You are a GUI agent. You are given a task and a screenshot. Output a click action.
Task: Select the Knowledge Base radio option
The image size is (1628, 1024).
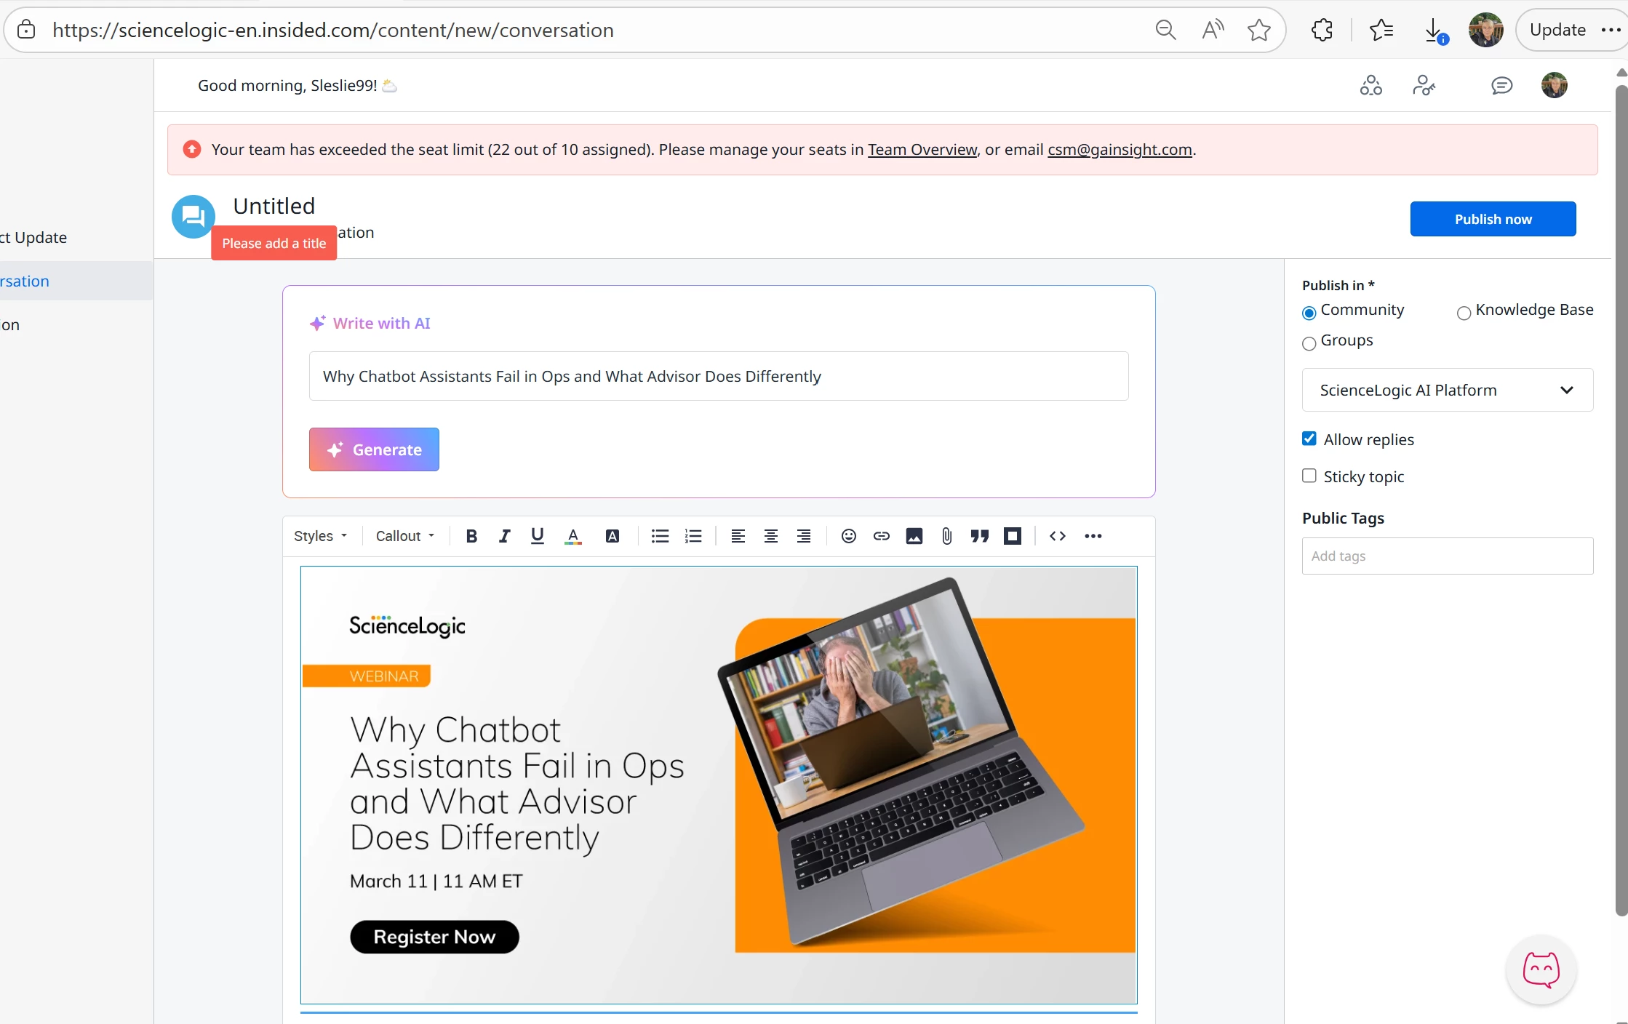(1464, 313)
